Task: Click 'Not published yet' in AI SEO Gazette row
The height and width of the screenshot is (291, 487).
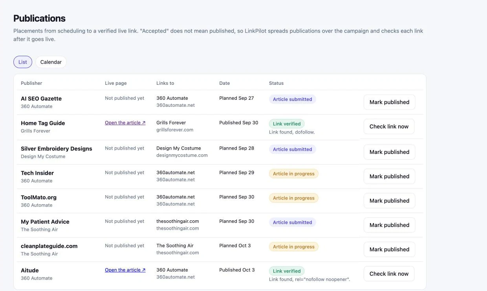Action: (x=124, y=98)
